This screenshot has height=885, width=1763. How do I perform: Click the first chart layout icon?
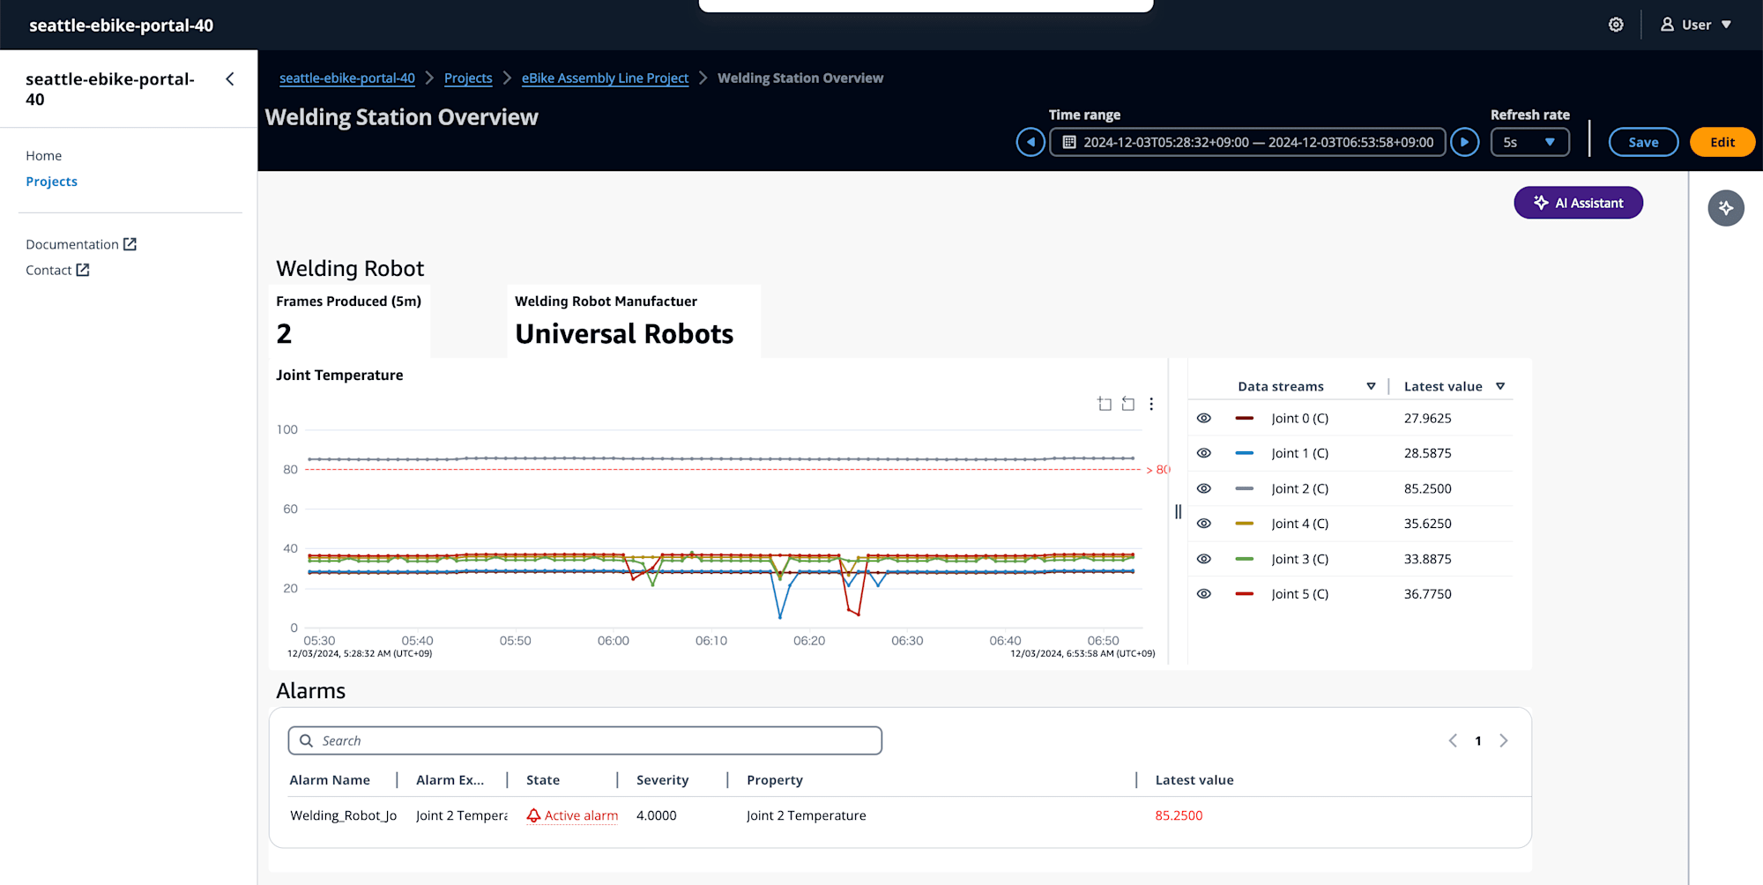(x=1105, y=404)
